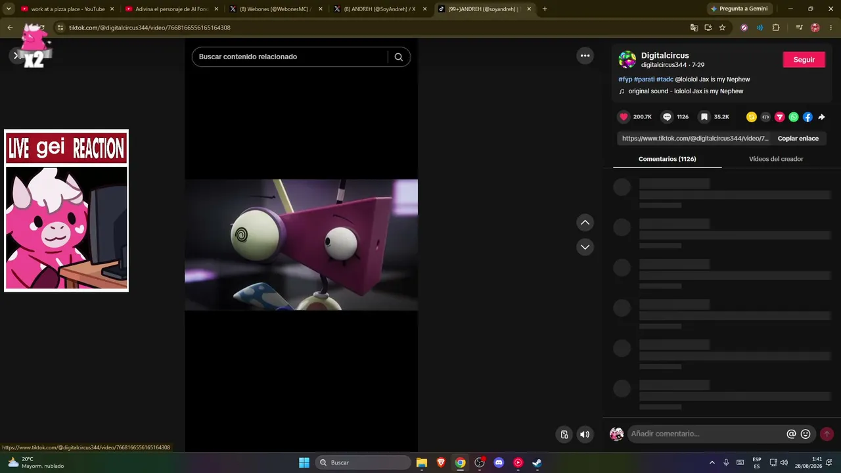Bookmark this page with the star
841x473 pixels.
(722, 28)
